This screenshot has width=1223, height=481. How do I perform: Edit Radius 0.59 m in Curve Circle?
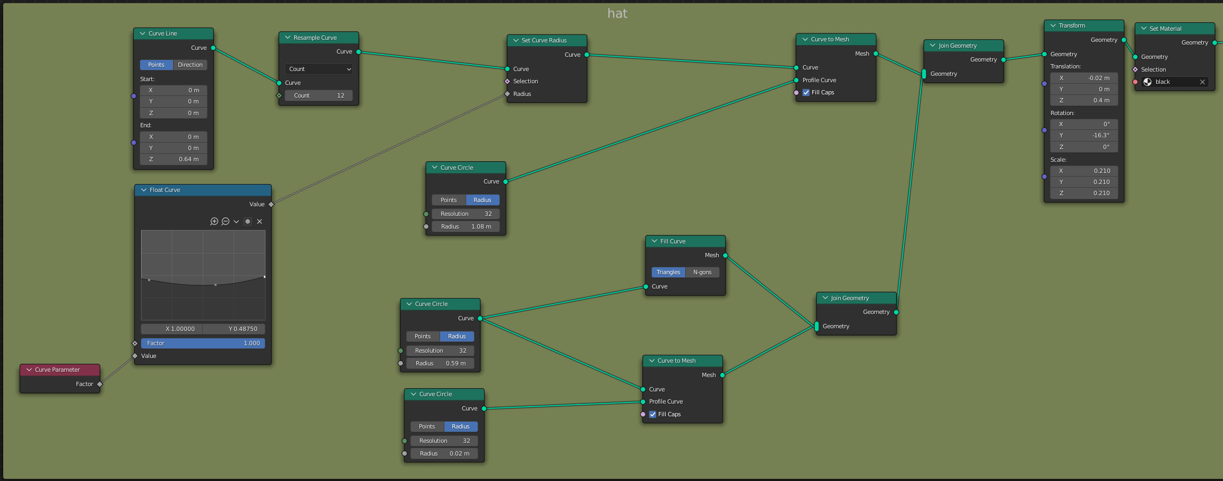point(440,363)
